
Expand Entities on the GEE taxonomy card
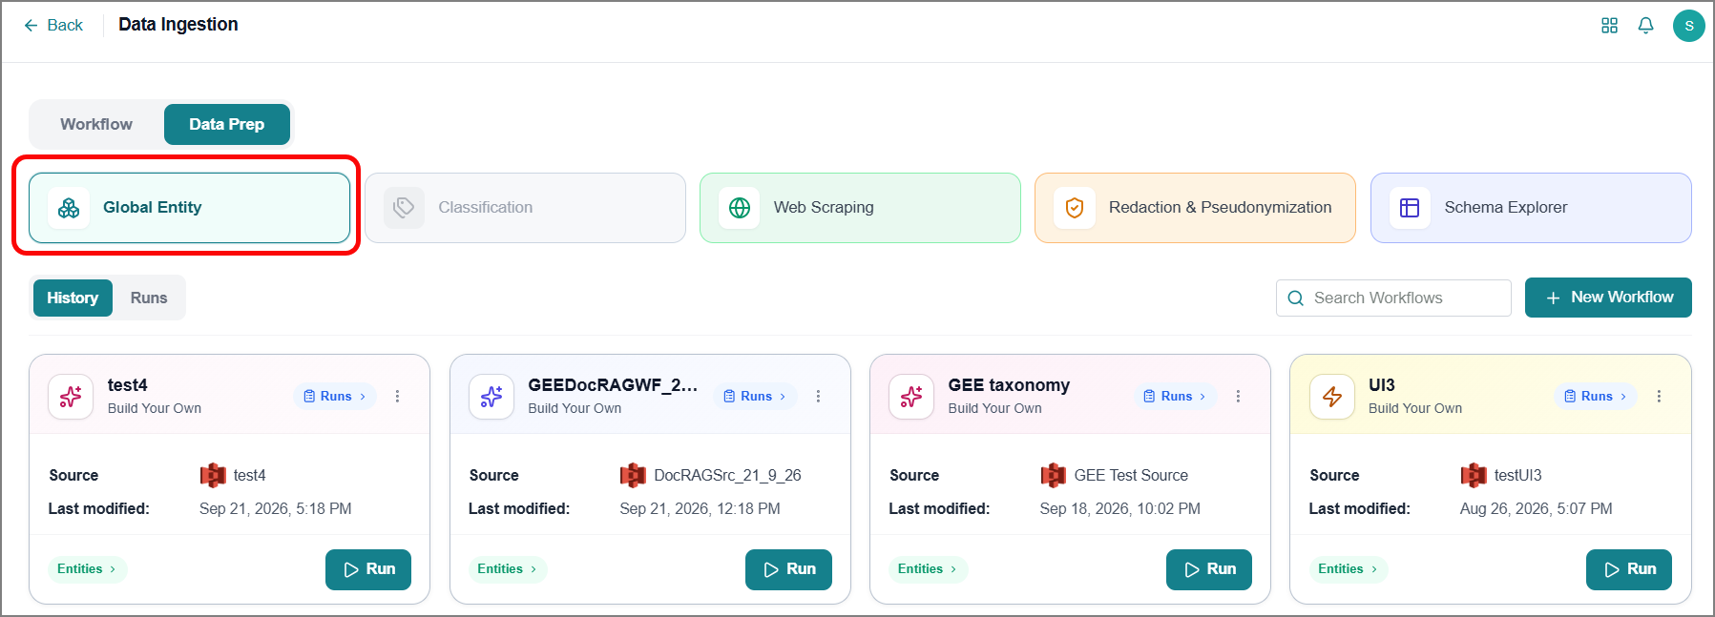928,569
